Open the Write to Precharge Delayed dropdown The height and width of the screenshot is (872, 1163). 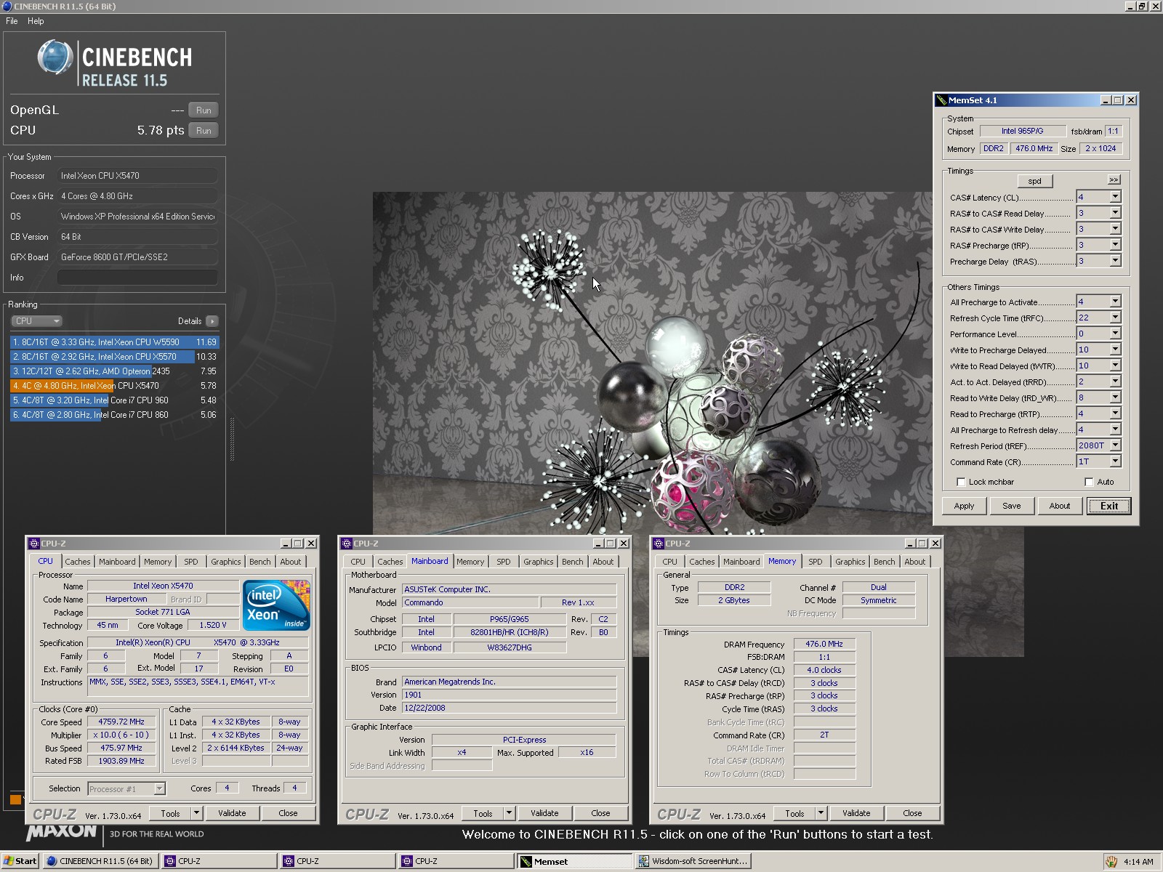pos(1115,350)
